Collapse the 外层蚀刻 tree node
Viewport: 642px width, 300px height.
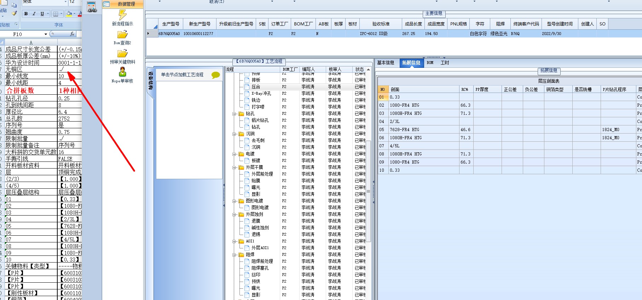tap(234, 214)
